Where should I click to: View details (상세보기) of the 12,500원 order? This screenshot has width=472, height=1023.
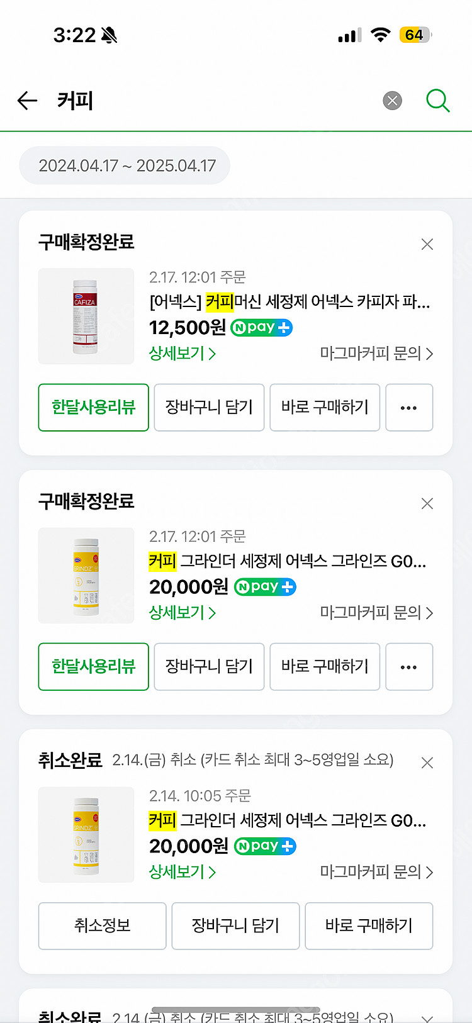(182, 354)
